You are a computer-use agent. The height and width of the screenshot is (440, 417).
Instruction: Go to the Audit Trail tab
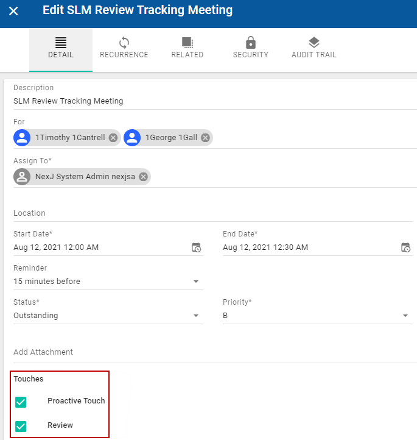pyautogui.click(x=314, y=49)
